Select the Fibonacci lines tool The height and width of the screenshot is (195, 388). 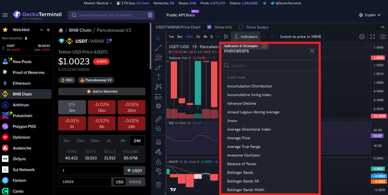pyautogui.click(x=159, y=58)
